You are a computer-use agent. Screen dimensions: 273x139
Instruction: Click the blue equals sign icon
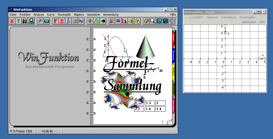click(118, 21)
